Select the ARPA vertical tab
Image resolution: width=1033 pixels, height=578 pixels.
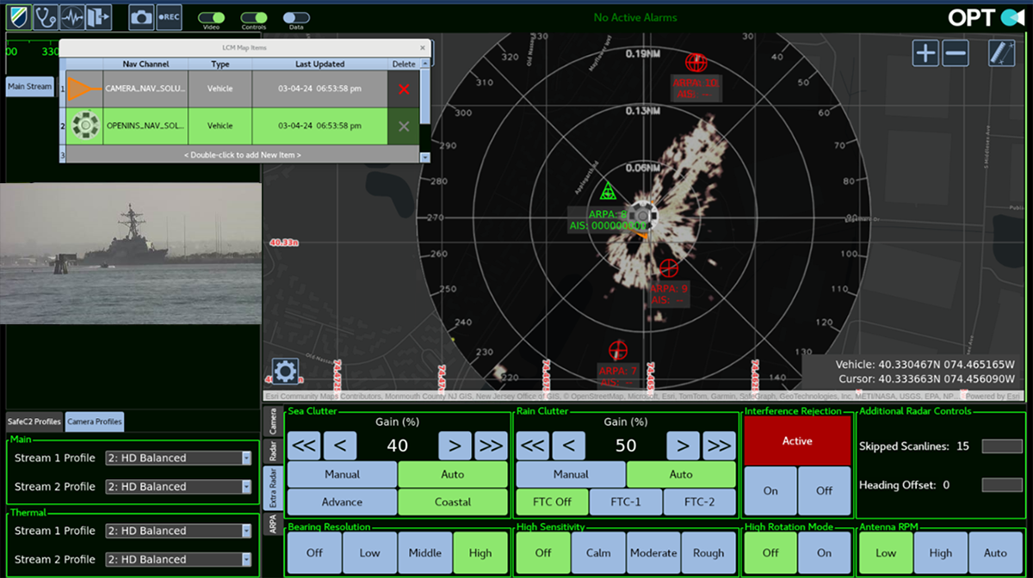coord(272,525)
